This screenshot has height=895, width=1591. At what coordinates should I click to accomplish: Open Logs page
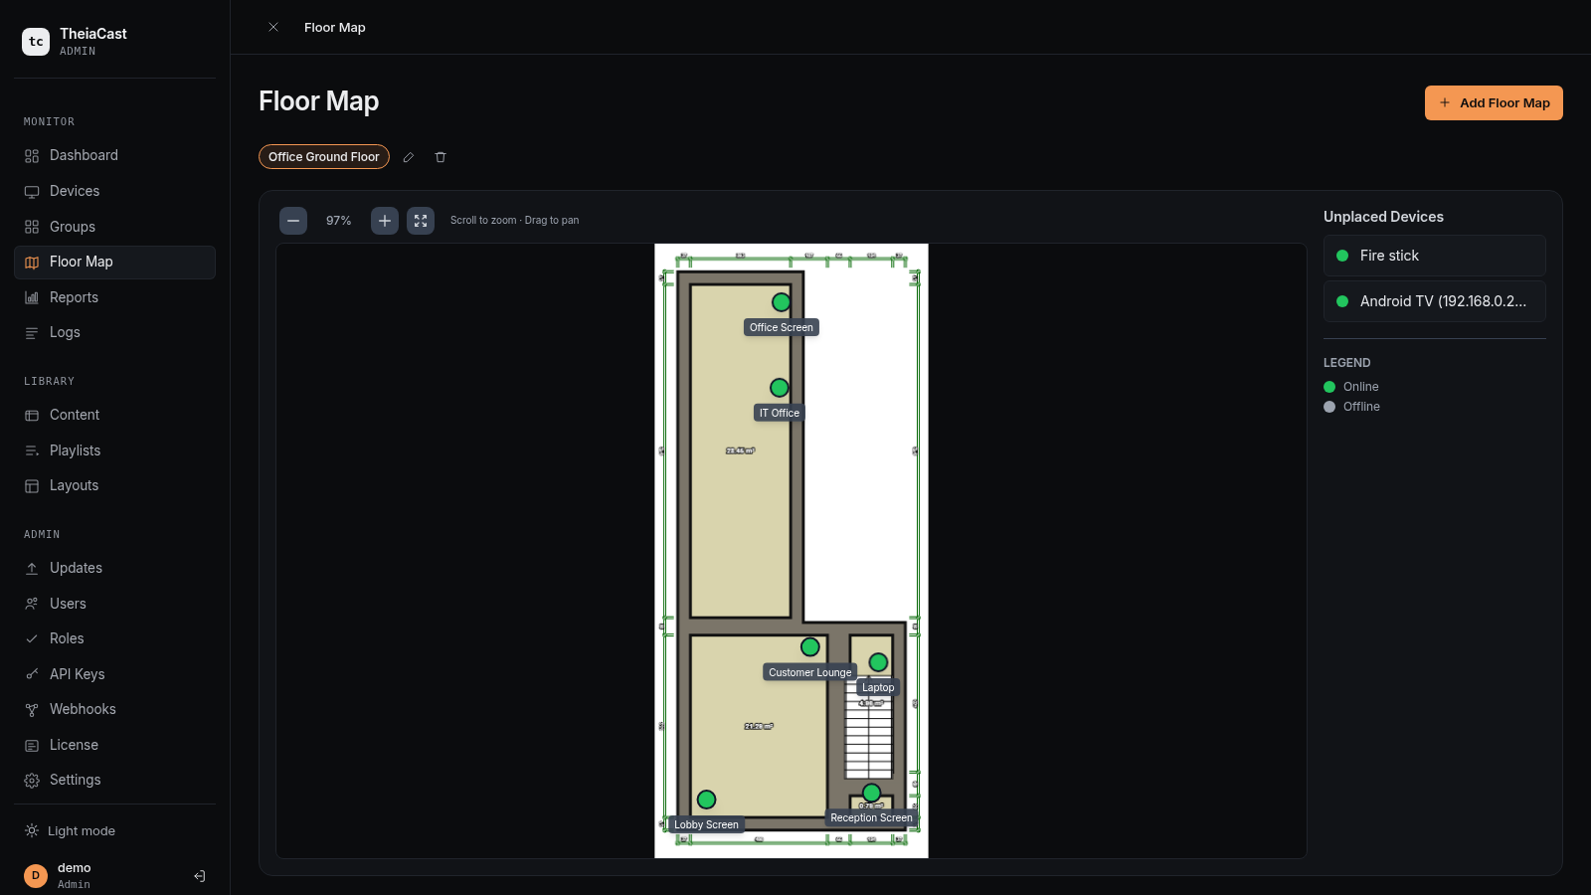tap(114, 332)
